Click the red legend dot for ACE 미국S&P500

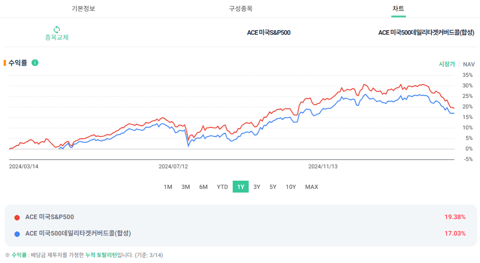(x=17, y=217)
